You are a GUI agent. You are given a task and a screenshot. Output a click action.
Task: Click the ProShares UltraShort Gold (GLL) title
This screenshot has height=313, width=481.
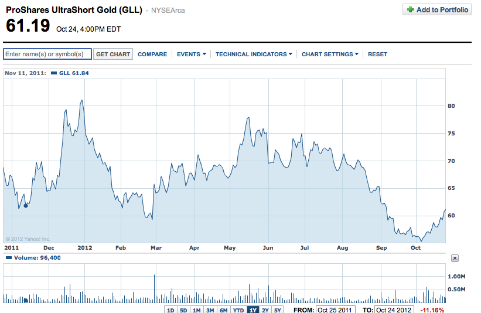coord(74,10)
